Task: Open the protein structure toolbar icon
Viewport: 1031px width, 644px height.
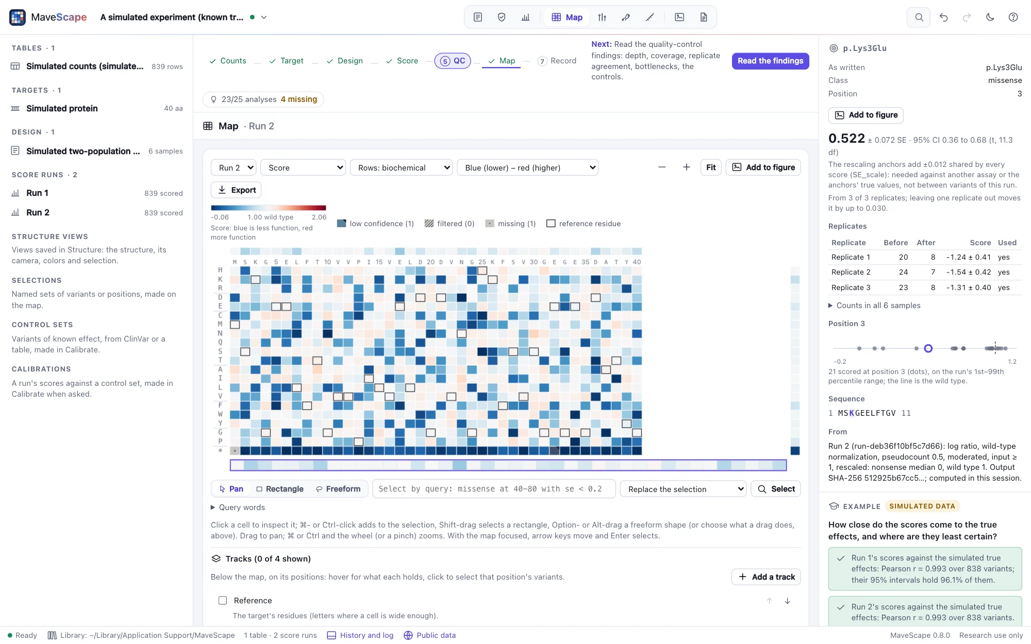Action: click(626, 17)
